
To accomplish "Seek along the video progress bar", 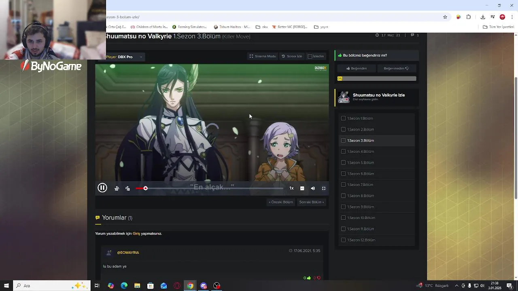I will coord(210,188).
